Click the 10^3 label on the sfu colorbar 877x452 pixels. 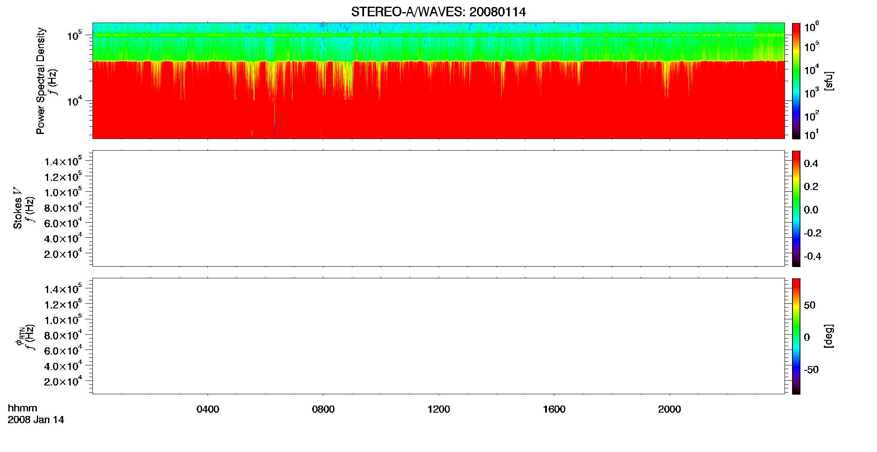pyautogui.click(x=812, y=92)
